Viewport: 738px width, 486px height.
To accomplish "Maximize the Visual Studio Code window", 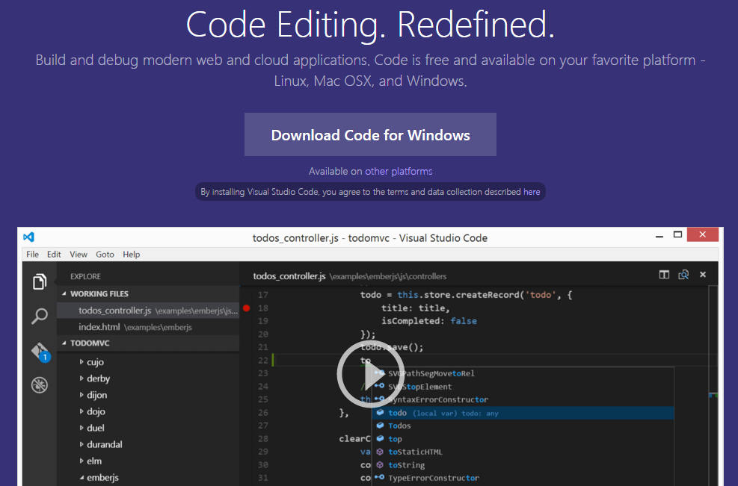I will pos(677,234).
